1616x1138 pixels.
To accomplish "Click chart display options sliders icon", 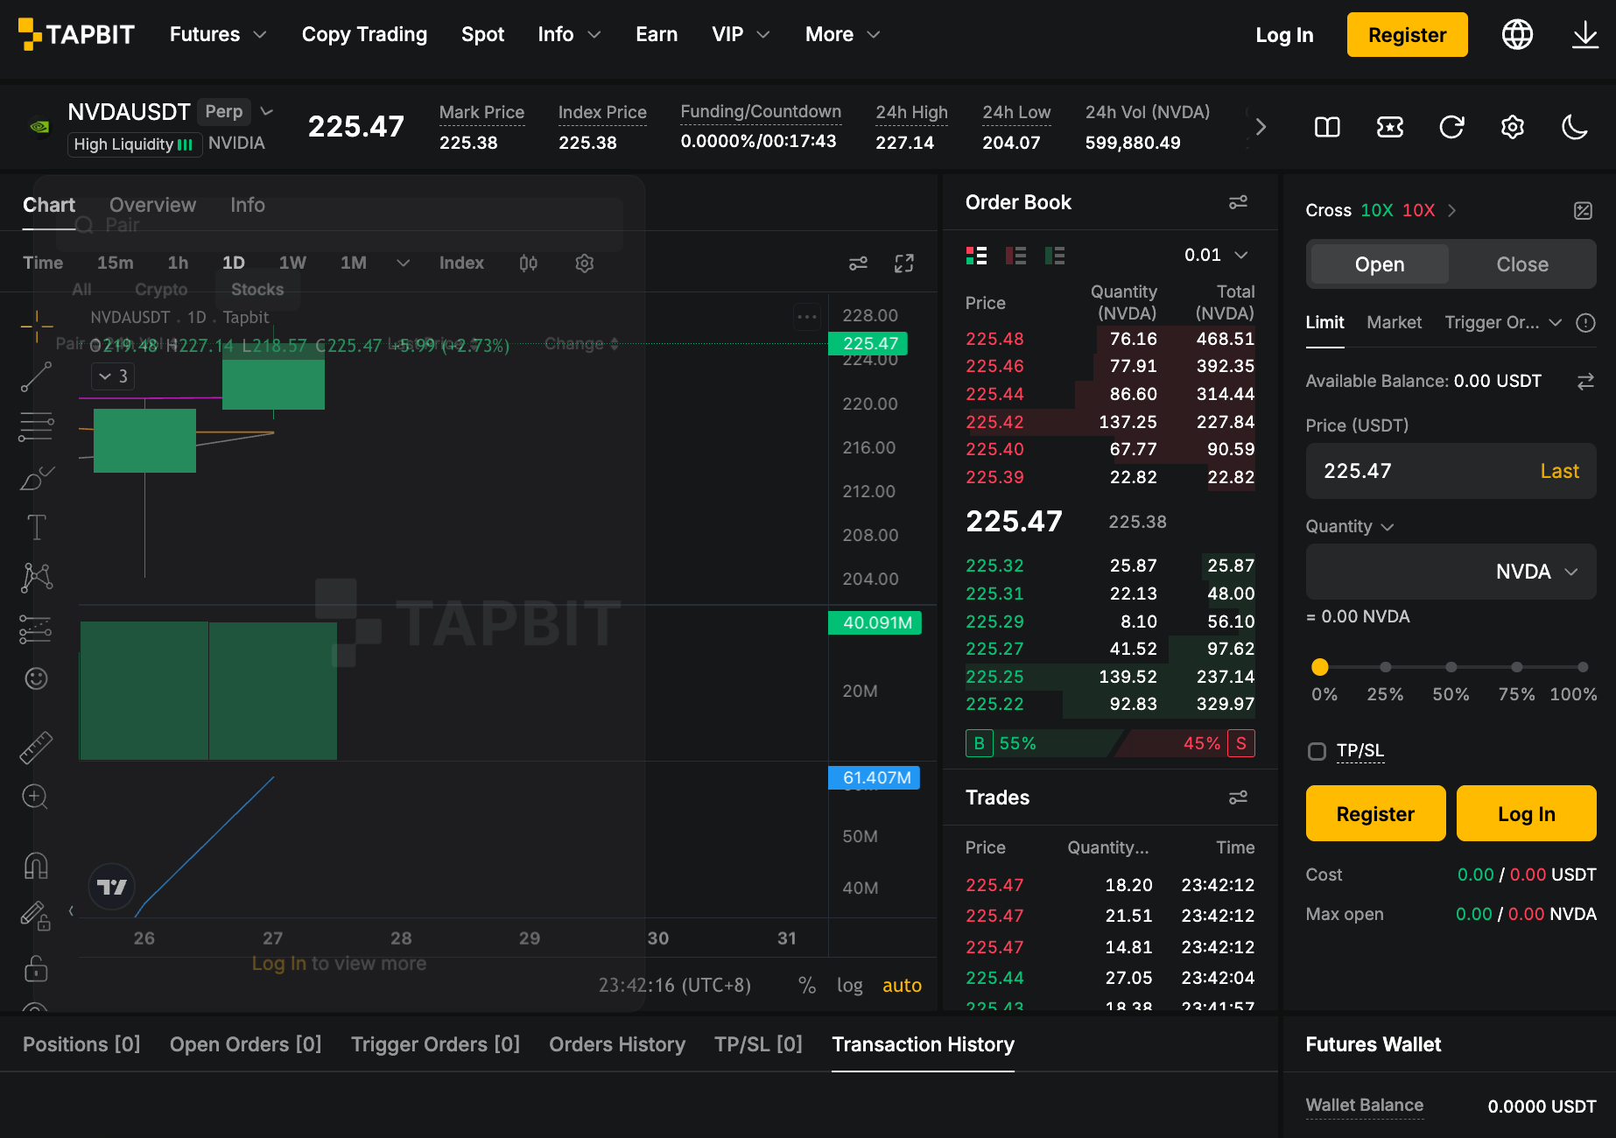I will tap(858, 263).
